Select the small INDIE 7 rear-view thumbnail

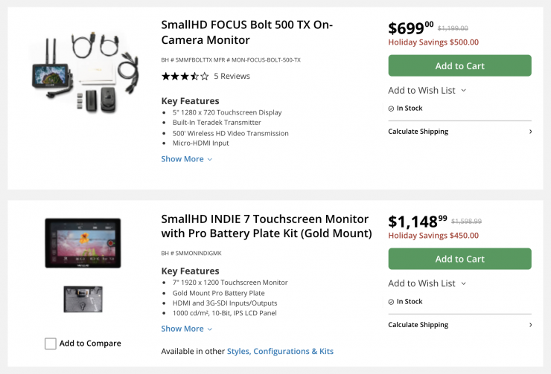click(83, 298)
